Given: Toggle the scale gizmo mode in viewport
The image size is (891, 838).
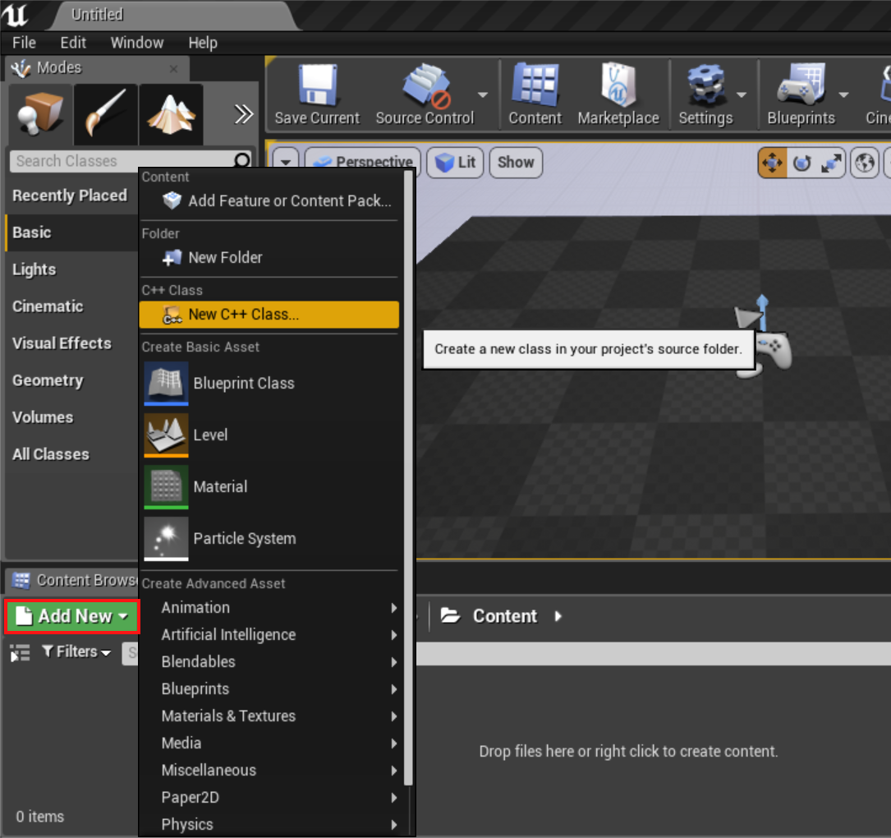Looking at the screenshot, I should (831, 163).
